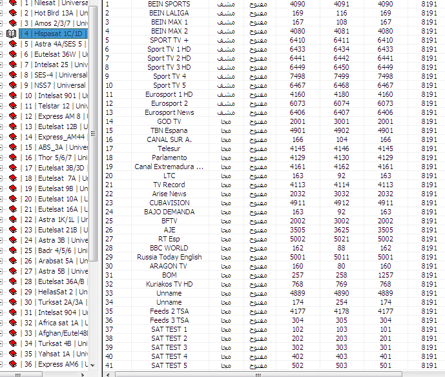Click the red book icon beside Amos 2/3/7
445x377 pixels.
click(x=13, y=23)
